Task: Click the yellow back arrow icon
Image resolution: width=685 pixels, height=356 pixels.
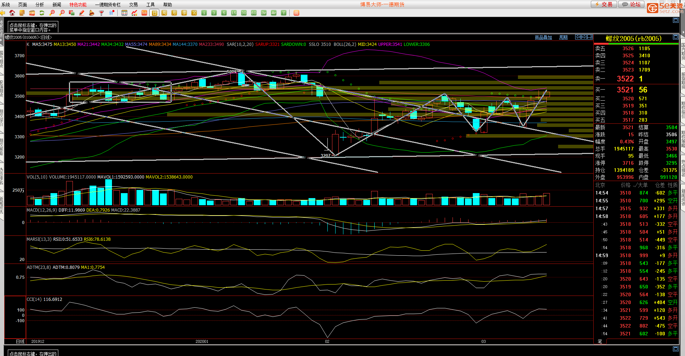Action: click(x=2, y=13)
